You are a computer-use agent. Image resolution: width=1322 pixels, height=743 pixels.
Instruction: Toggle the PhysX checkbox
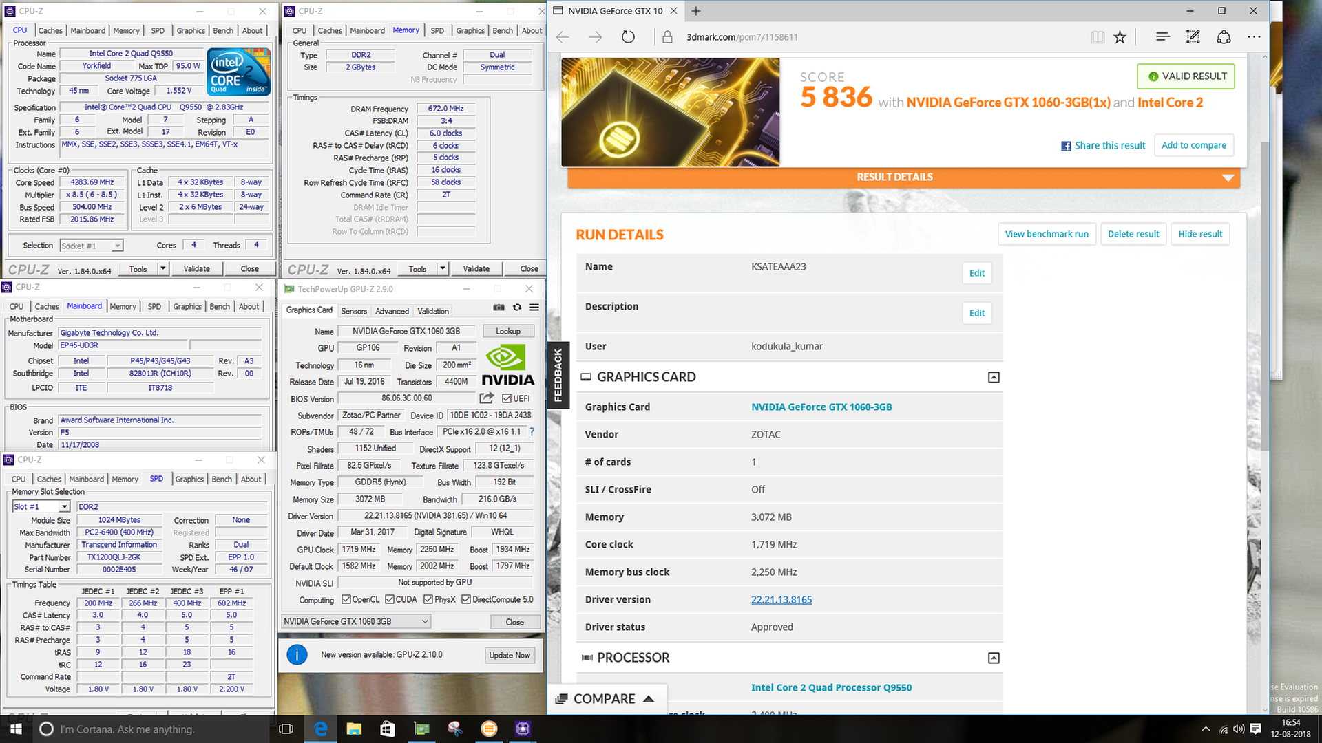pos(428,599)
